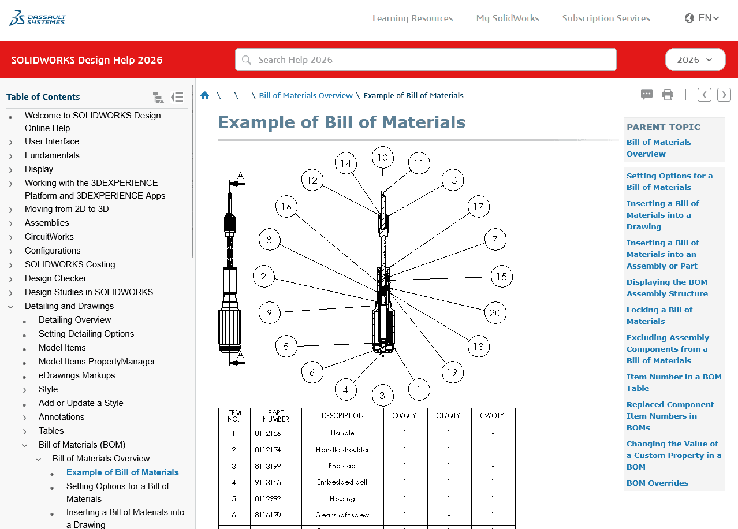Screen dimensions: 738x529
Task: Open the feedback comment icon
Action: coord(647,95)
